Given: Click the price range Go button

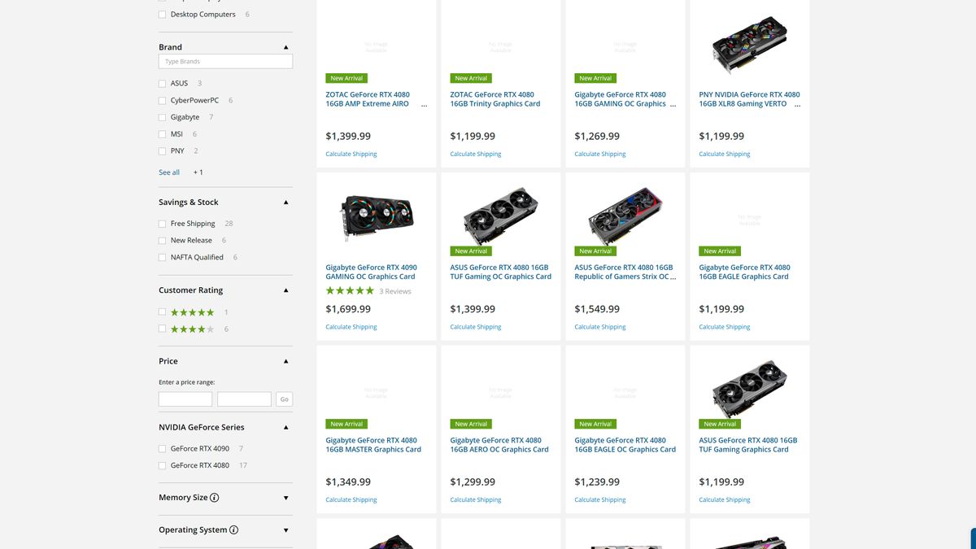Looking at the screenshot, I should pos(284,399).
